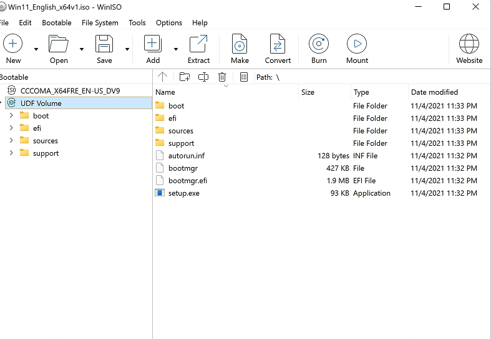Image resolution: width=491 pixels, height=339 pixels.
Task: Expand the sources folder in tree
Action: 11,140
